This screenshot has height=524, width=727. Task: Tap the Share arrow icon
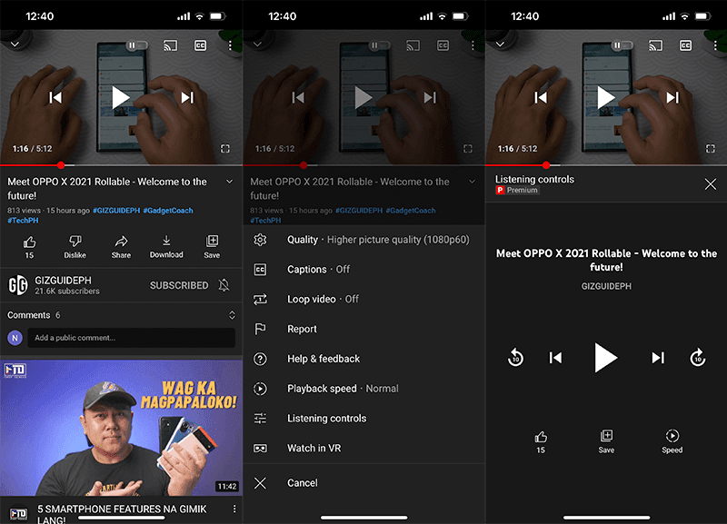121,241
